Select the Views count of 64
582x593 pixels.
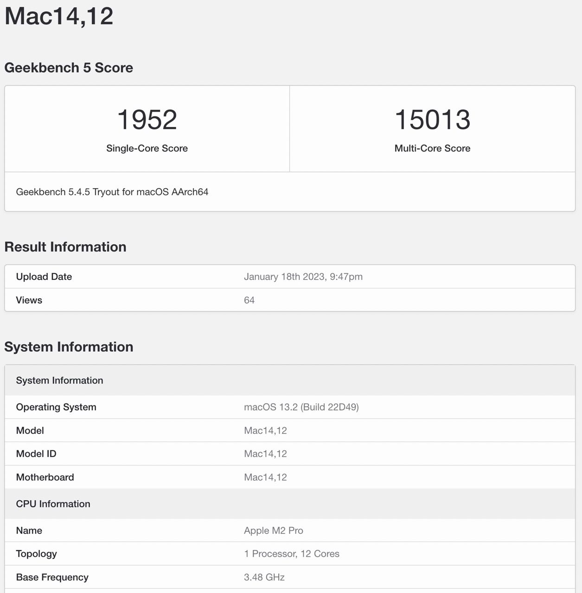point(249,300)
